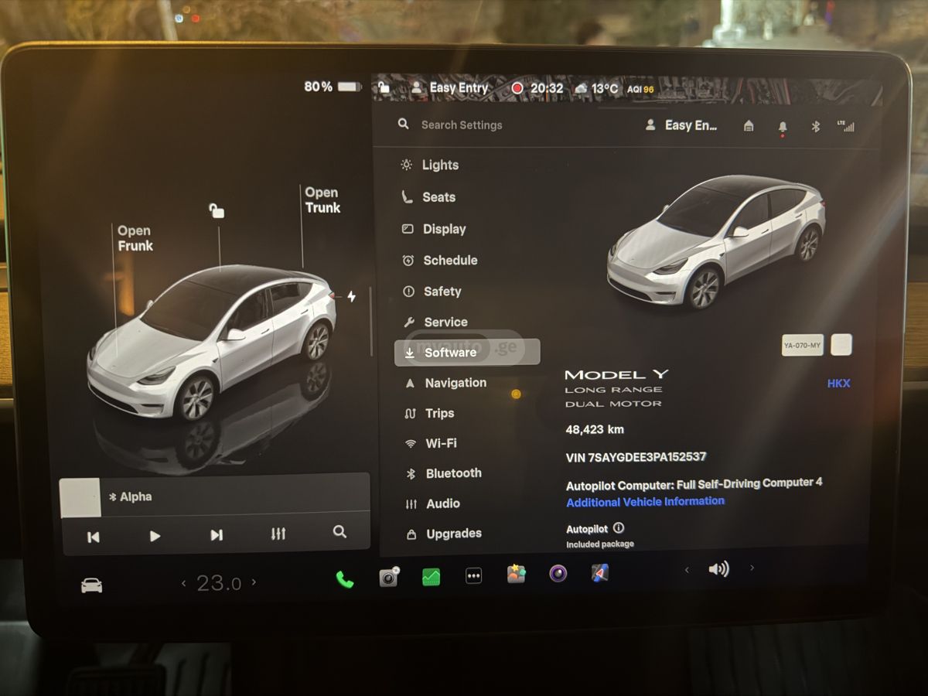Toggle Open Frunk on the vehicle

tap(135, 238)
